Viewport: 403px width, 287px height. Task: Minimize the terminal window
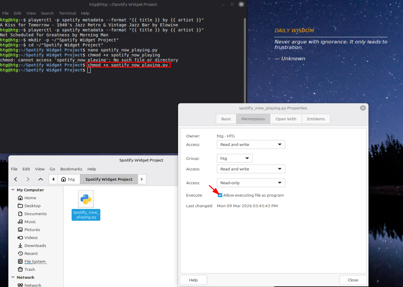(223, 5)
